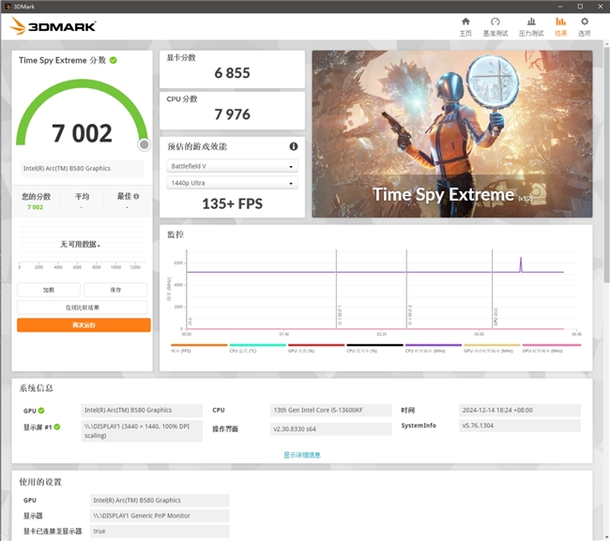Click the 3DMark logo in header
Image resolution: width=610 pixels, height=541 pixels.
point(53,26)
